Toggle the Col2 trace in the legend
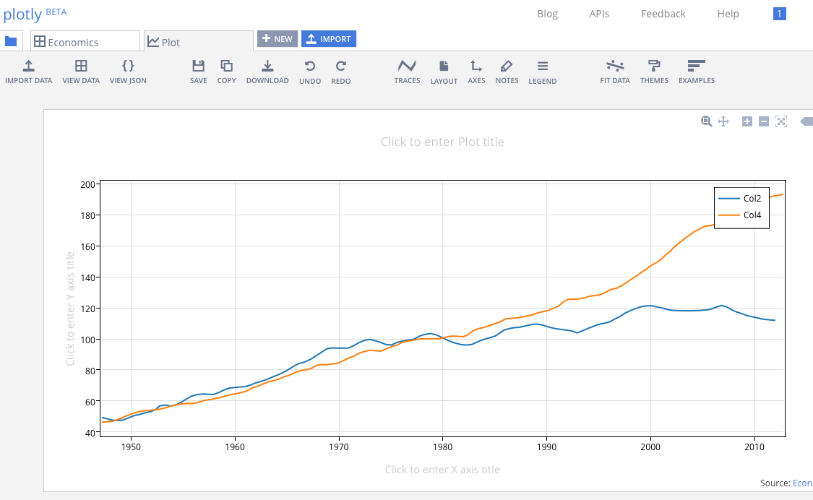 coord(752,198)
